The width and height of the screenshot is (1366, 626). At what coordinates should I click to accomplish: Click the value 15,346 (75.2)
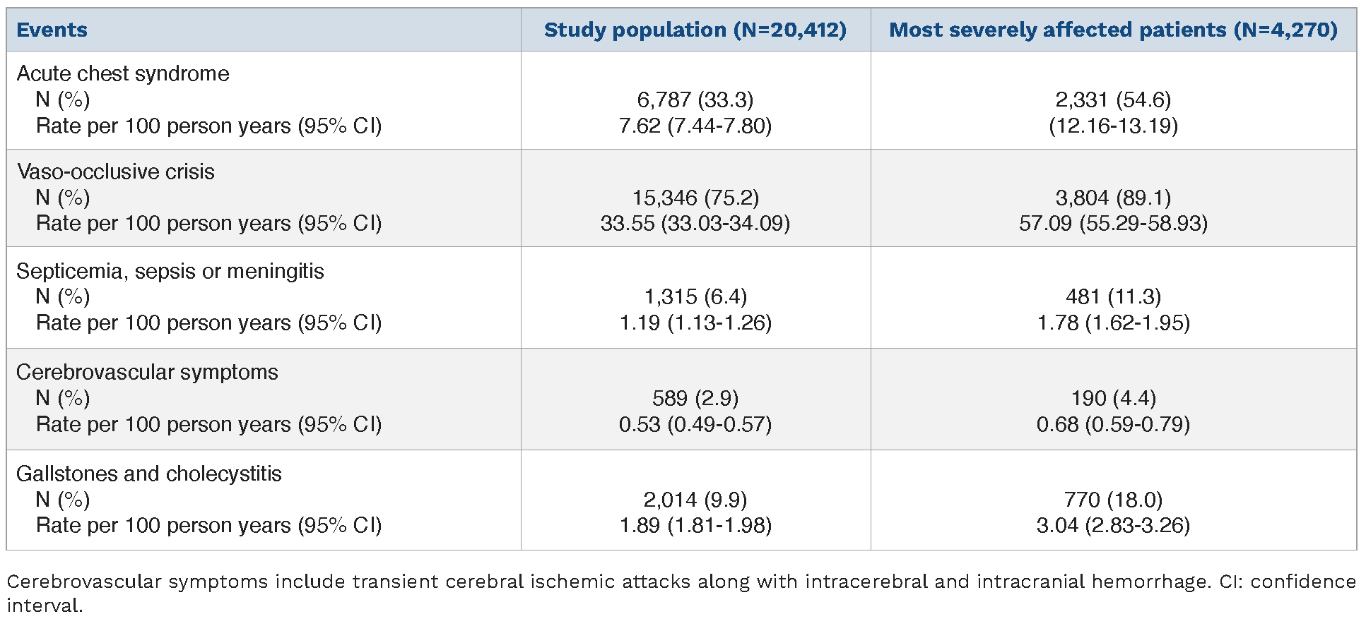tap(695, 198)
